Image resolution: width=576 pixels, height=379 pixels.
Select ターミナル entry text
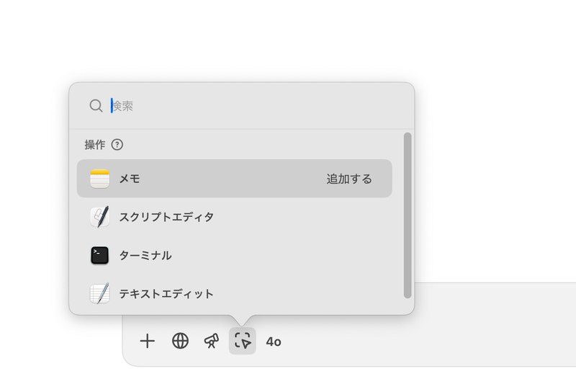coord(145,255)
